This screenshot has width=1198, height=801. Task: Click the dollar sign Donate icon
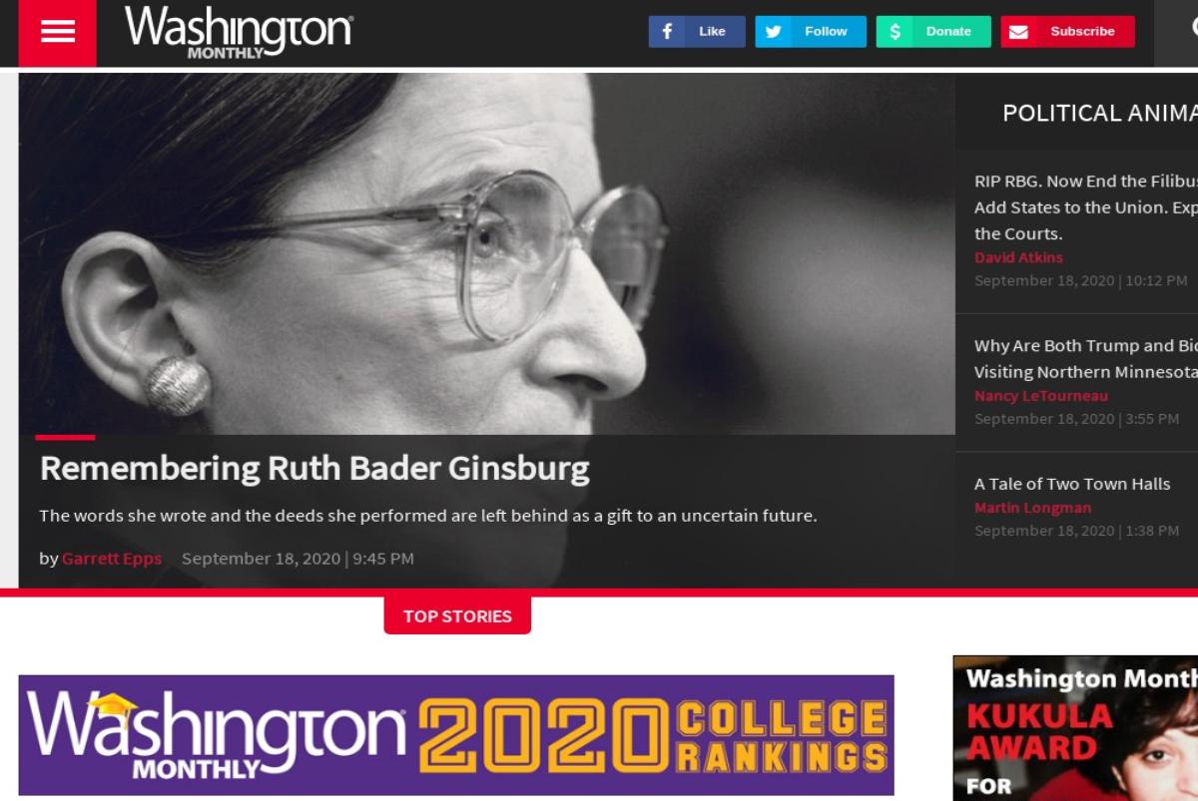click(895, 32)
